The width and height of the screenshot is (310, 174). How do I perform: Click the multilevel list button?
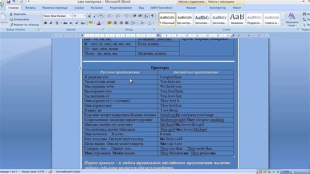(126, 16)
